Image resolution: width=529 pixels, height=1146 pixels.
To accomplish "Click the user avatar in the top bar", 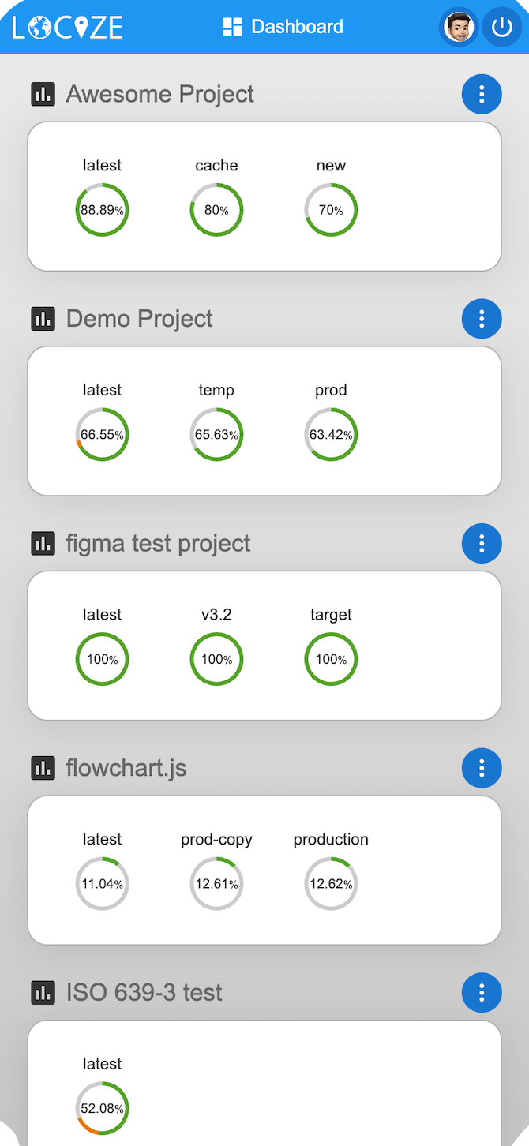I will (459, 26).
